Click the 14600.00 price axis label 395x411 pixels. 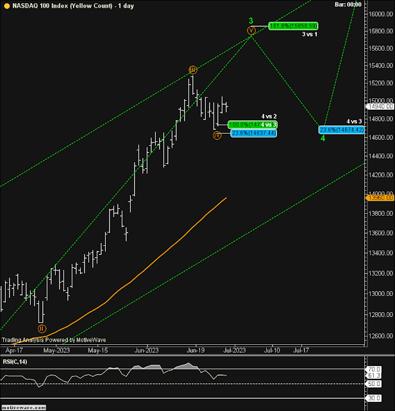[x=381, y=137]
